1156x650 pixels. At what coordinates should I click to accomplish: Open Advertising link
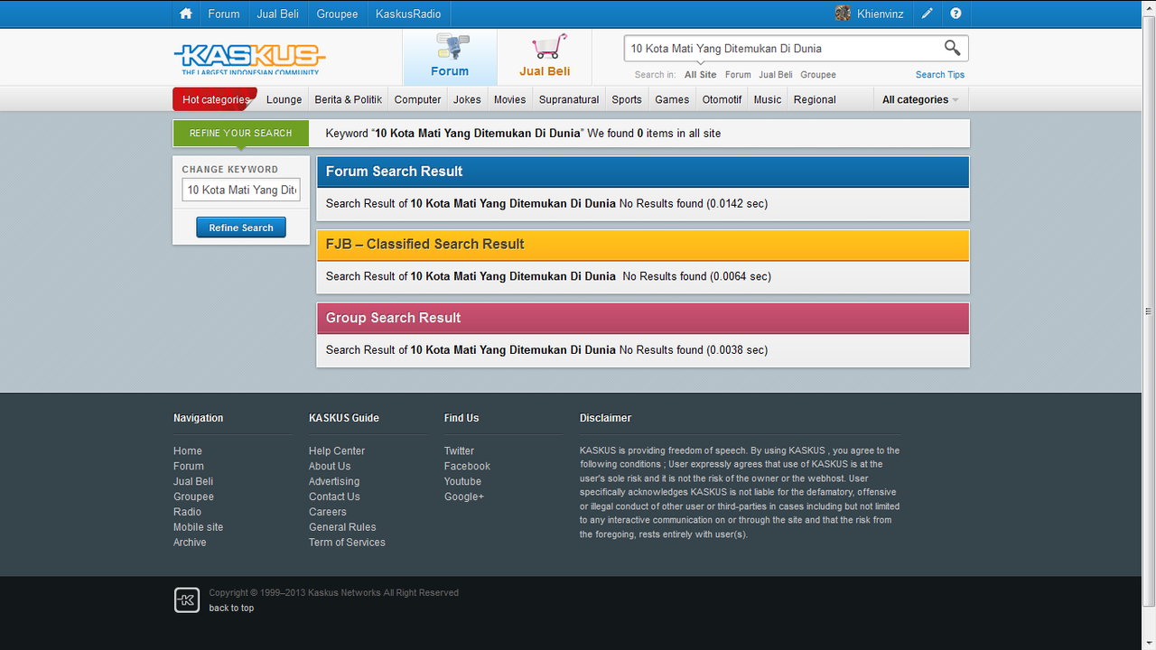(334, 482)
